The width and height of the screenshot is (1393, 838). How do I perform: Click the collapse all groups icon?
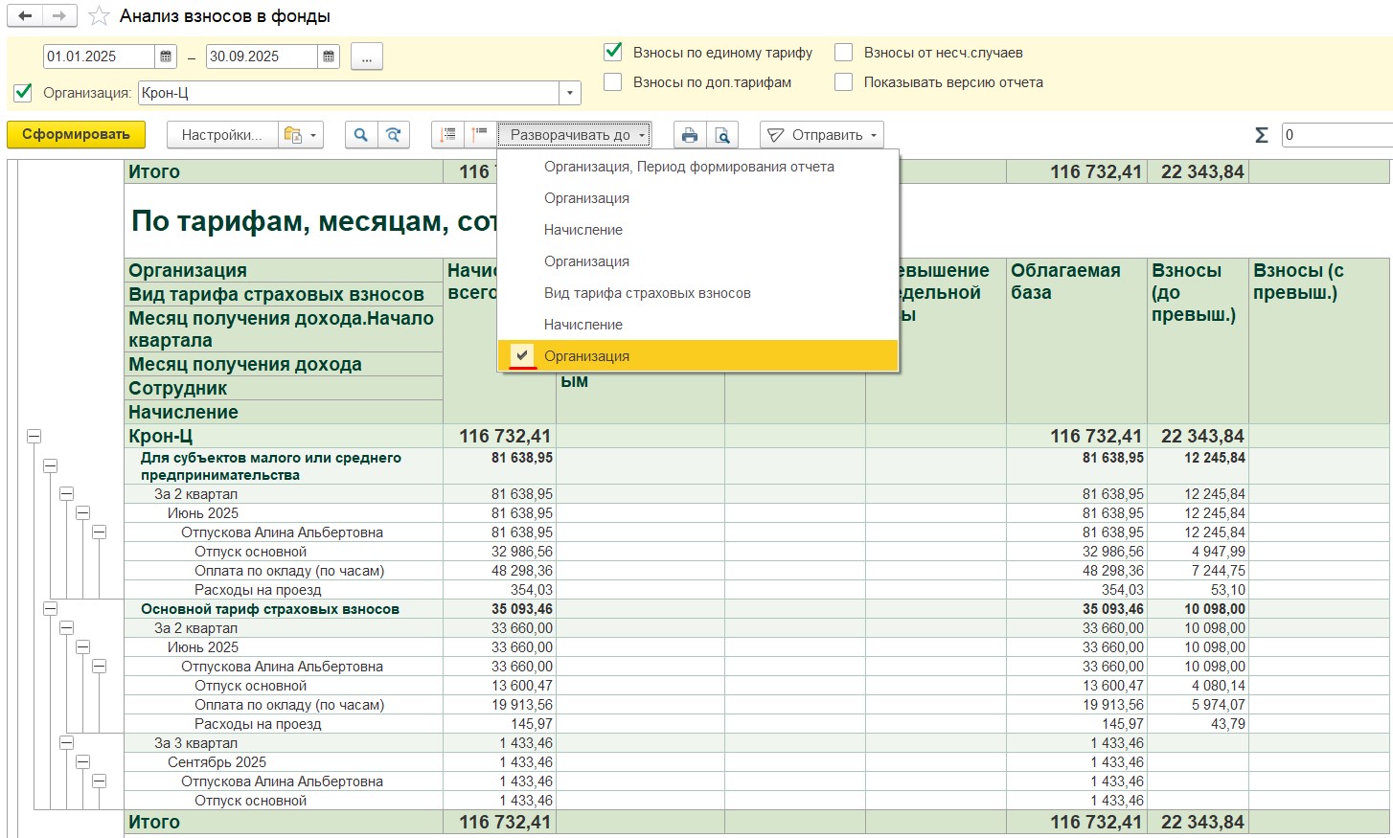coord(479,135)
